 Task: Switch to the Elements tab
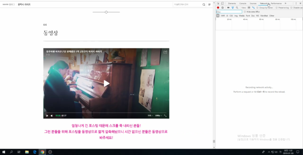point(232,3)
